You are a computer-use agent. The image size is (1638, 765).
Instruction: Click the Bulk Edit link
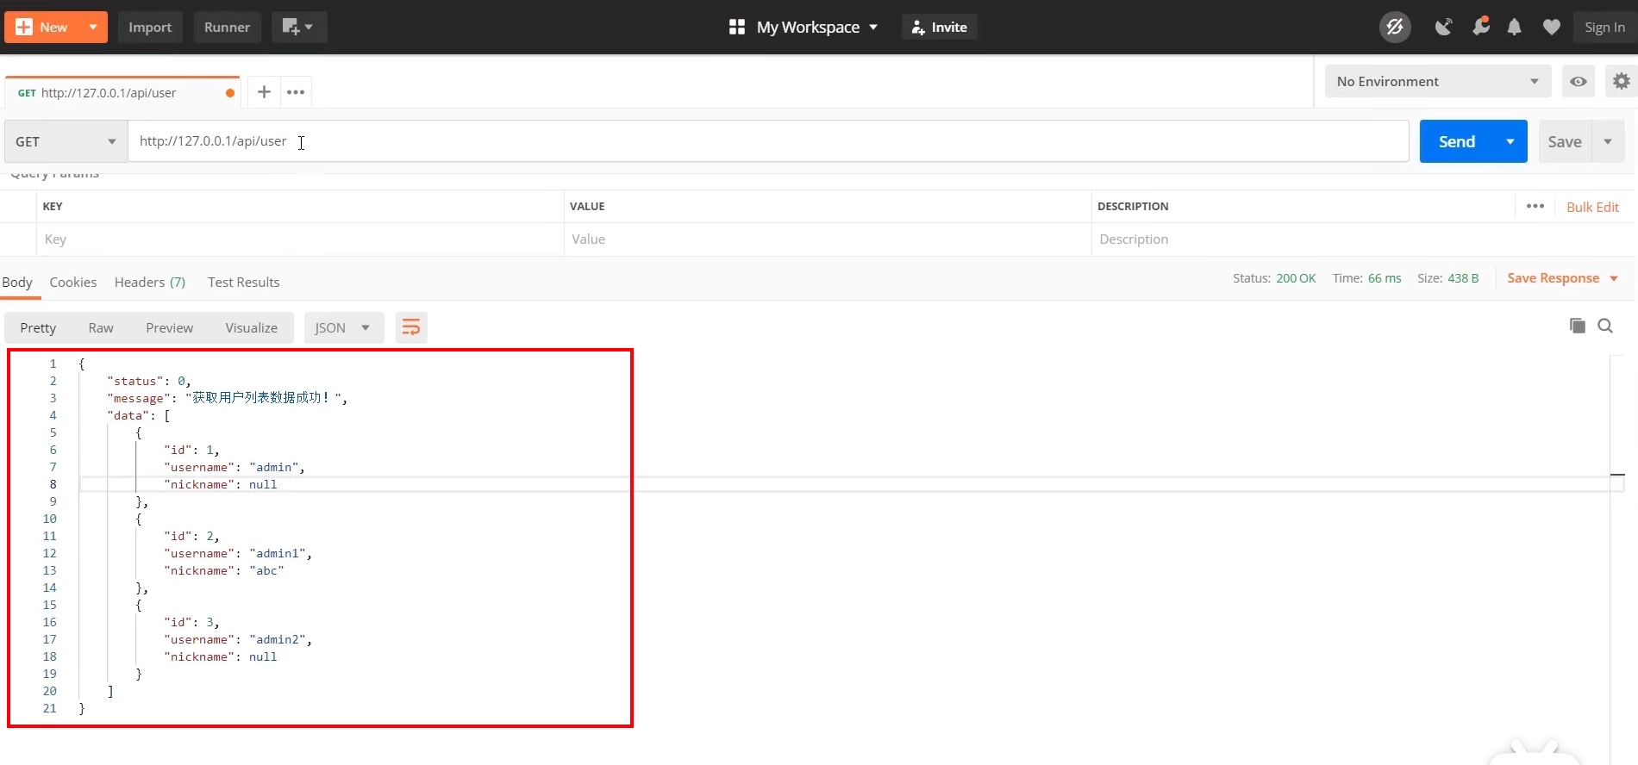[1592, 207]
